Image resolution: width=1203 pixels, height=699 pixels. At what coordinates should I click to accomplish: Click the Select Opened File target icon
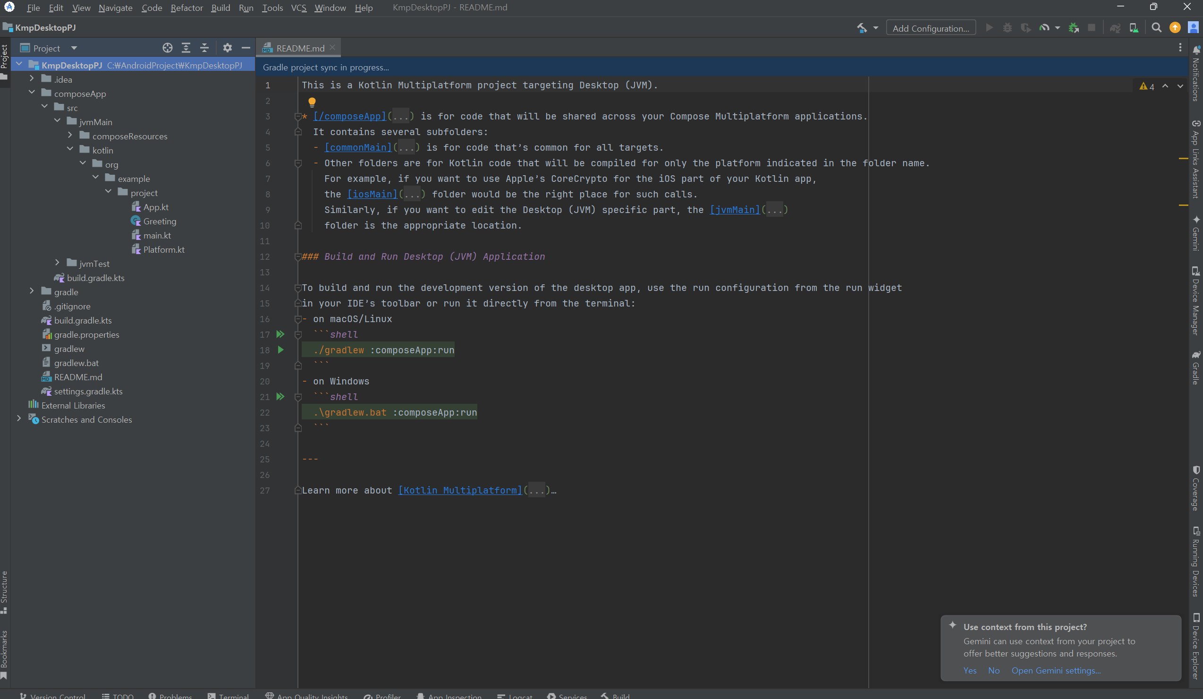coord(167,48)
